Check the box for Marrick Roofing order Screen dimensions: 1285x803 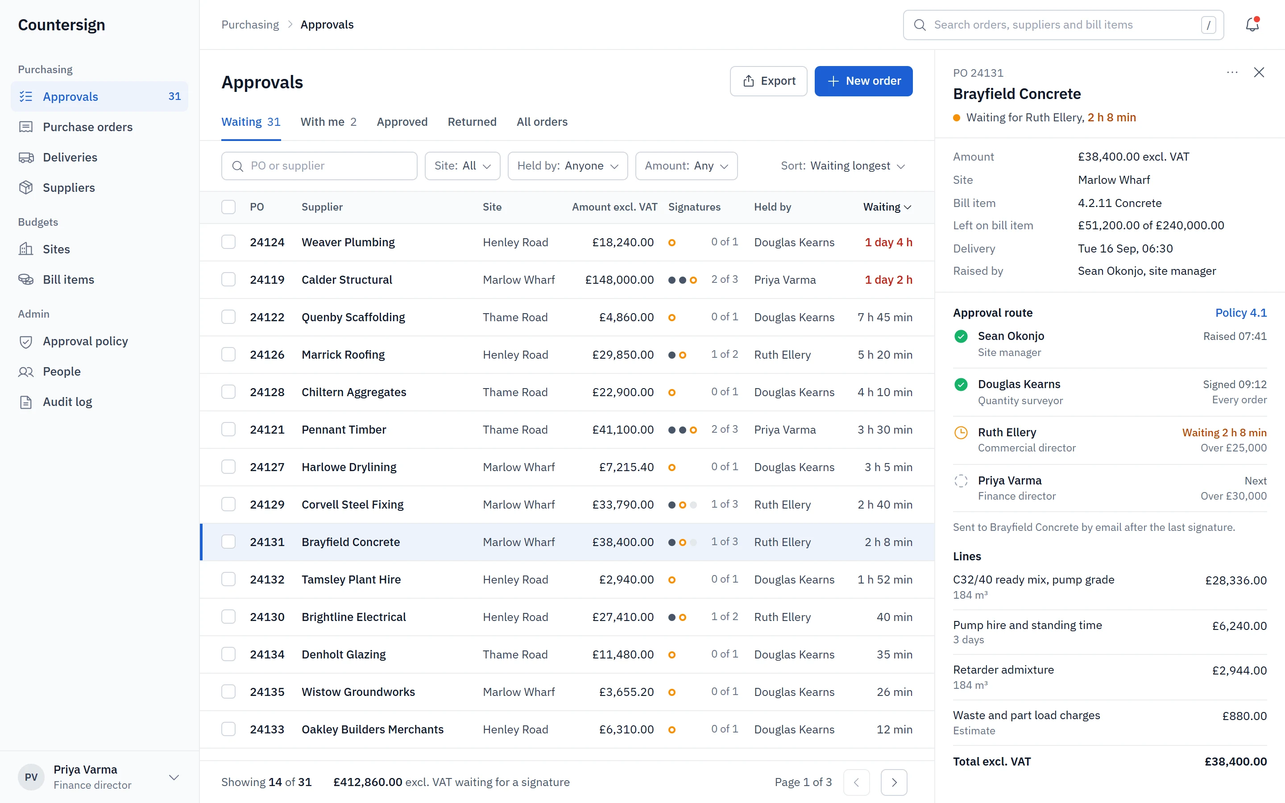228,354
